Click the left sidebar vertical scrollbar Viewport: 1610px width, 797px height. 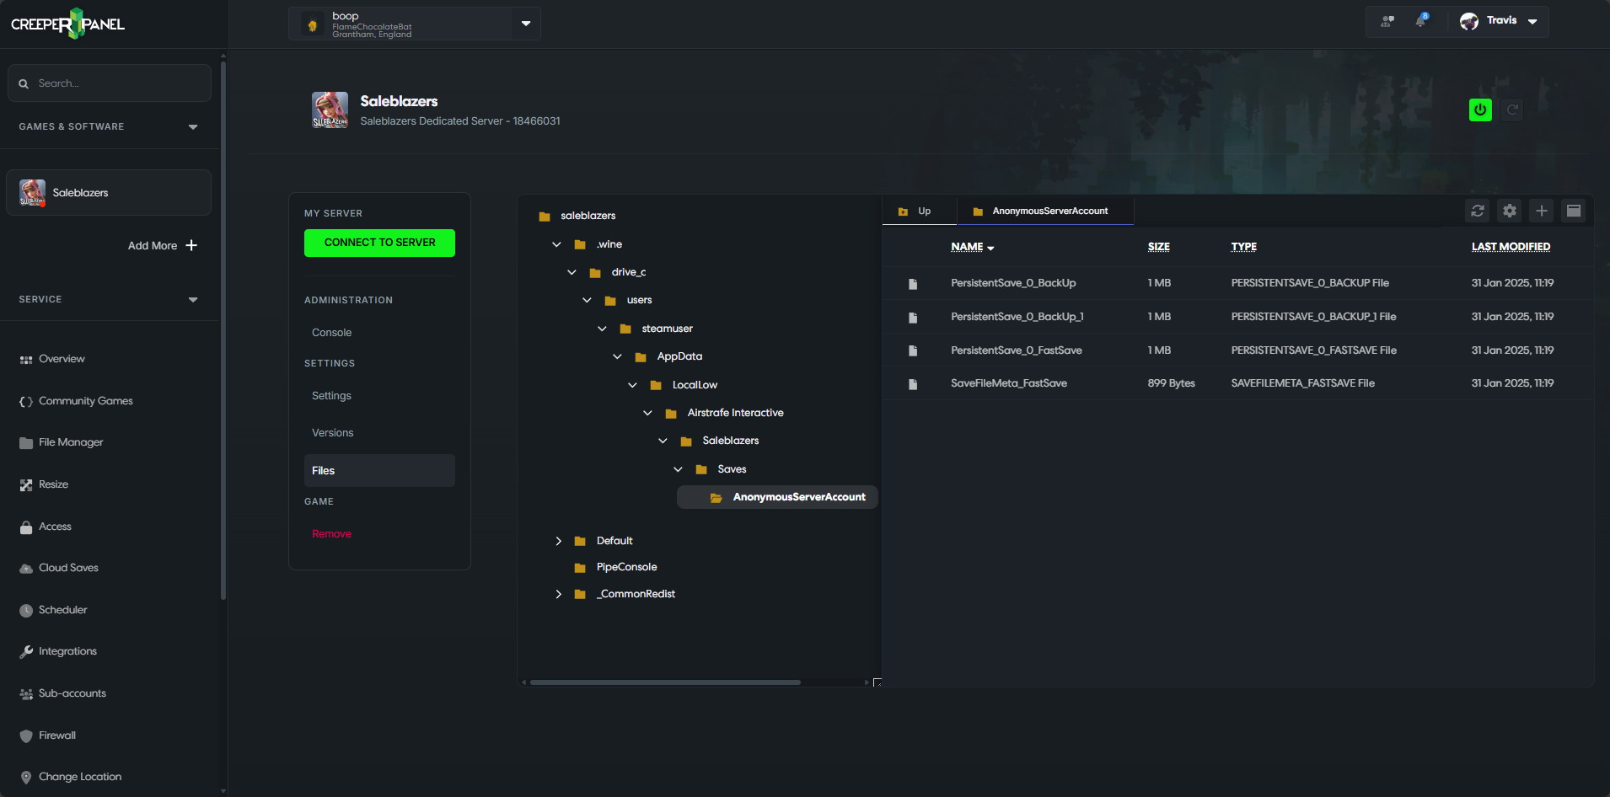(x=223, y=329)
